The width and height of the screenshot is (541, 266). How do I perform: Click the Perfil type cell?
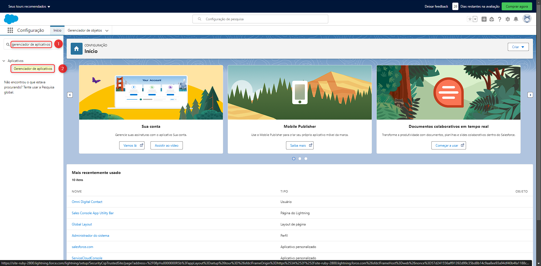tap(284, 236)
